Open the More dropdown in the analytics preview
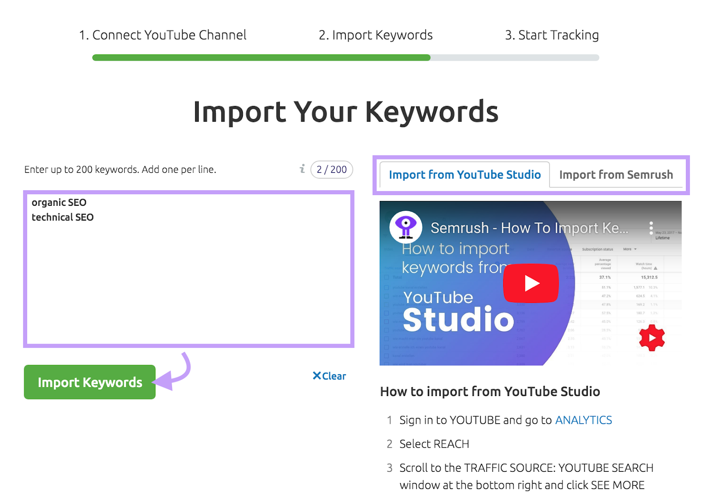 (x=630, y=249)
